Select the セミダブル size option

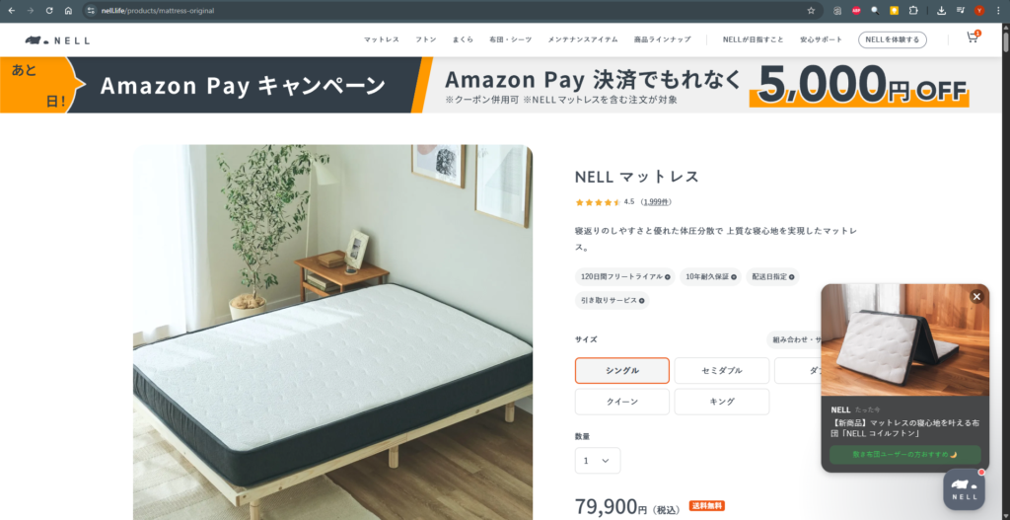721,370
